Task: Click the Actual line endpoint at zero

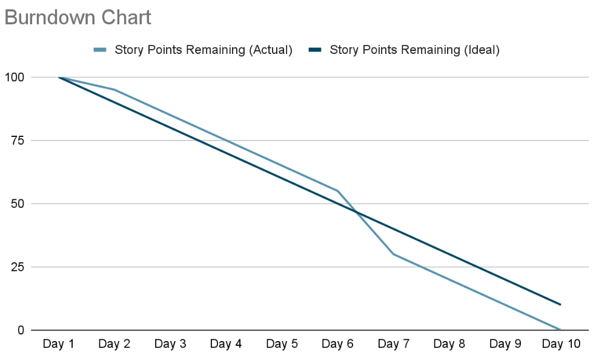Action: [x=561, y=330]
